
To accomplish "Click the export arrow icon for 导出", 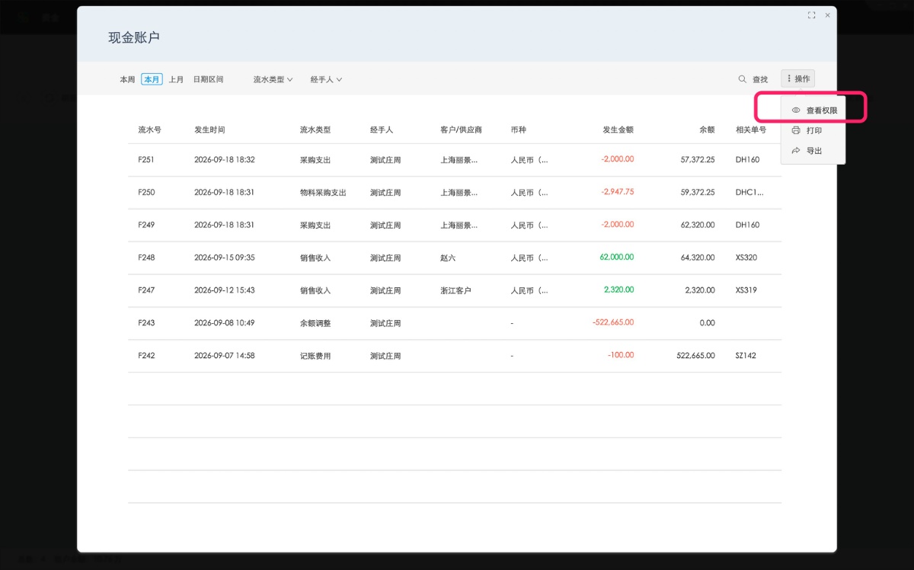I will coord(796,151).
